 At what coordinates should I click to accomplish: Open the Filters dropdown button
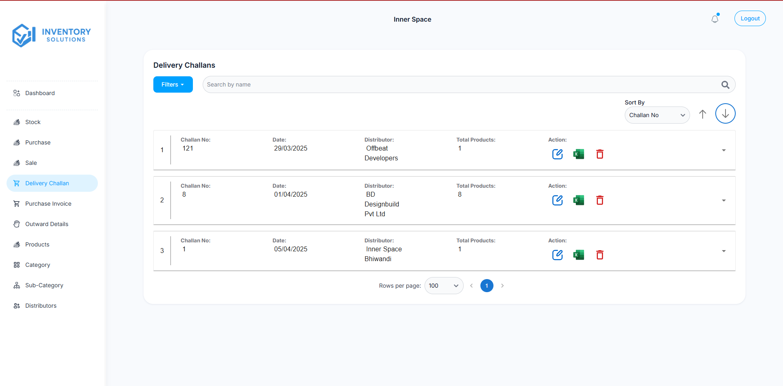click(x=173, y=84)
